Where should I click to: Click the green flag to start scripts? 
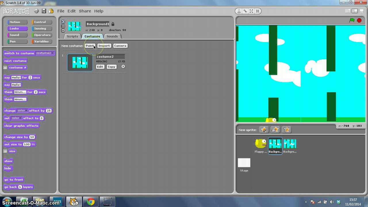coord(352,20)
